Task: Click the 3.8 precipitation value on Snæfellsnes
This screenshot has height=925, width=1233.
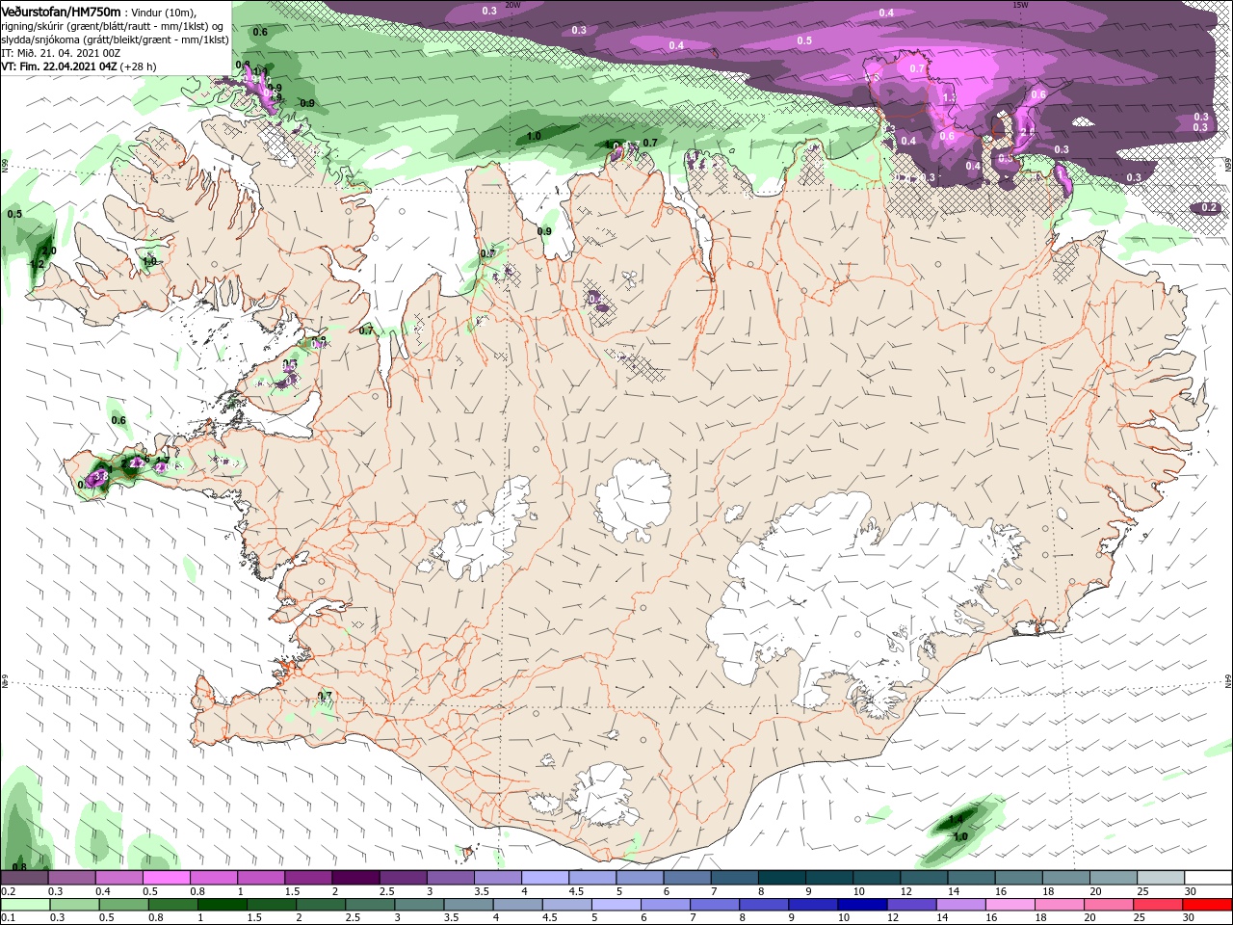Action: tap(100, 476)
